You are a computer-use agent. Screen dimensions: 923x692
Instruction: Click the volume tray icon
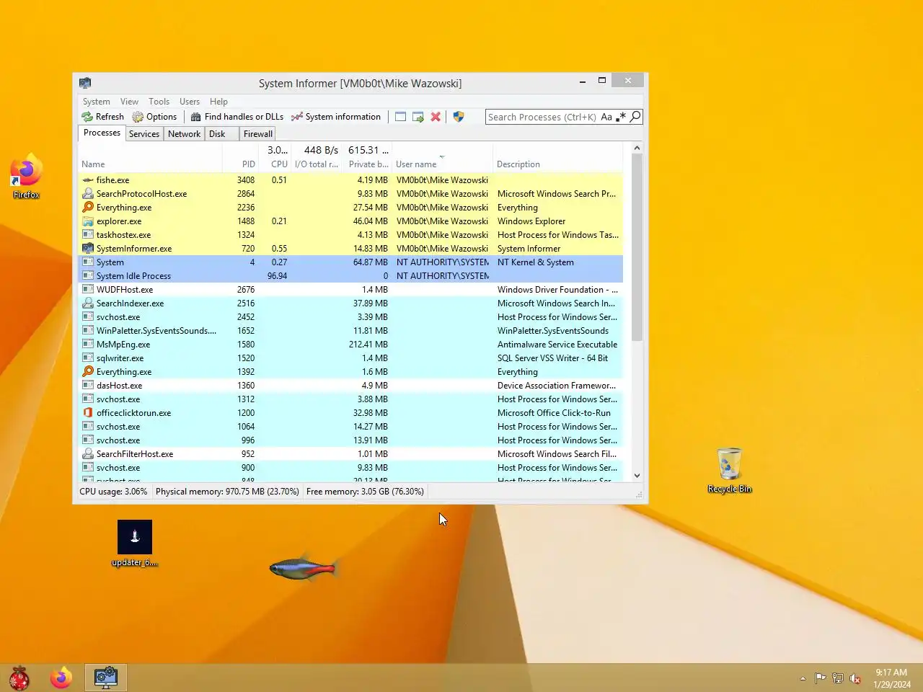click(855, 678)
